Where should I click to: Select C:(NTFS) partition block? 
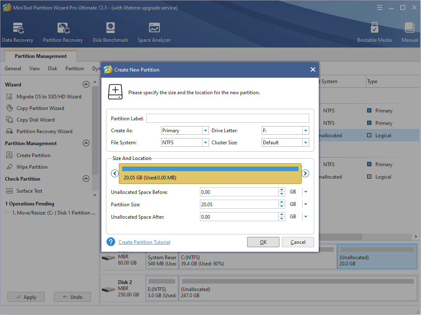coord(257,260)
